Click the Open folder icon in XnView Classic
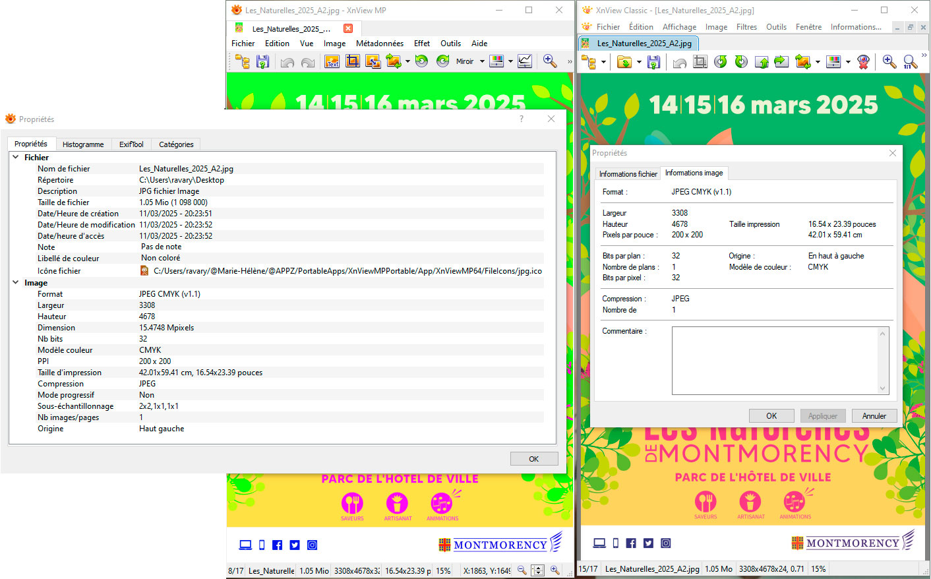Viewport: 931px width, 579px height. pyautogui.click(x=624, y=62)
